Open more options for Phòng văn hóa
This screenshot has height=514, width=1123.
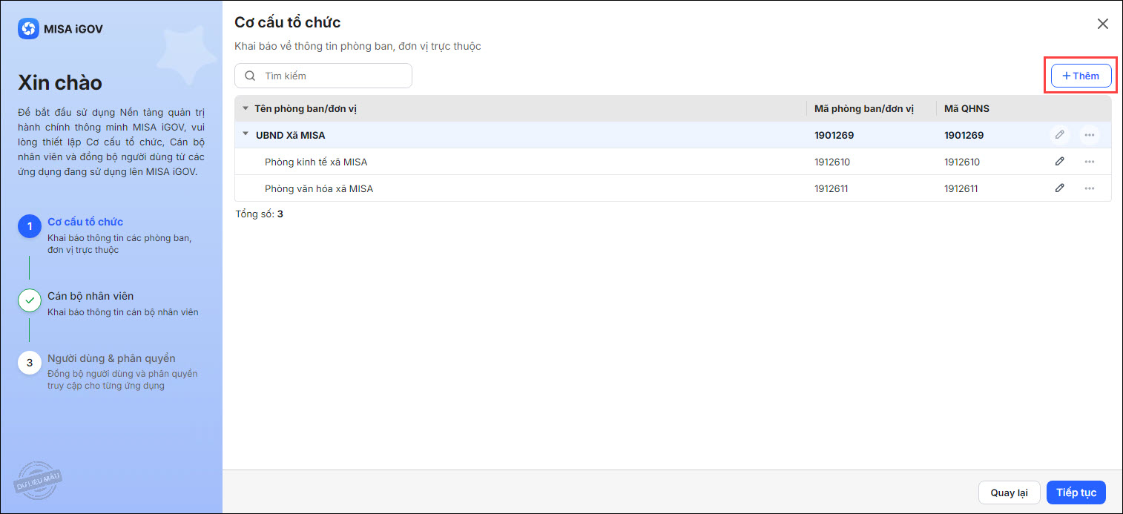(x=1089, y=188)
